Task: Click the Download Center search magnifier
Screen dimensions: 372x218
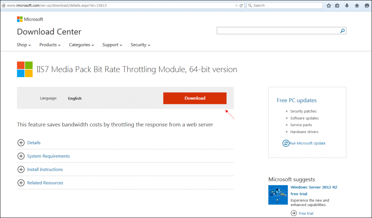Action: [342, 31]
